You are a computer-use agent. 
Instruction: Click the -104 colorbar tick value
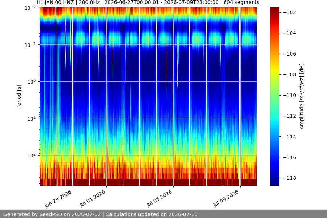point(290,33)
